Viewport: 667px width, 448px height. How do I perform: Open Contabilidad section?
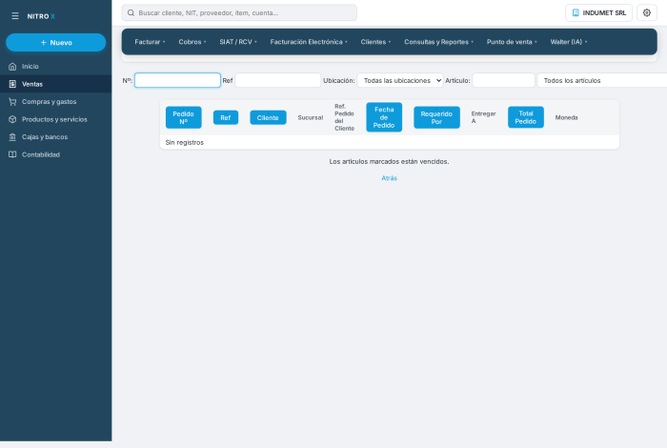(55, 154)
